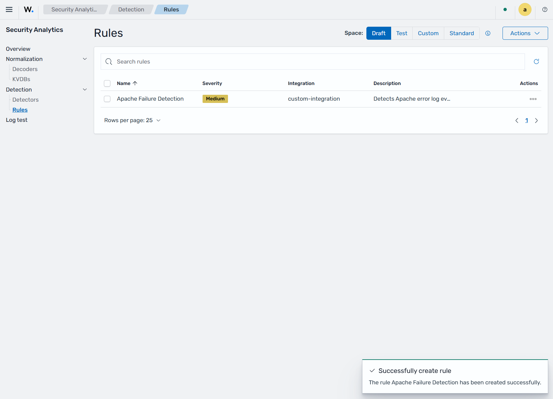Open the Actions dropdown button
Image resolution: width=553 pixels, height=399 pixels.
[525, 33]
